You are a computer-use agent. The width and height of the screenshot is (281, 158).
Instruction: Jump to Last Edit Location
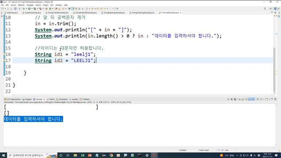point(98,9)
